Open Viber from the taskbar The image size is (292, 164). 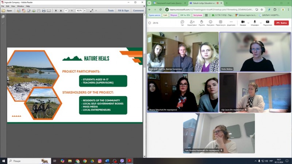(x=122, y=161)
